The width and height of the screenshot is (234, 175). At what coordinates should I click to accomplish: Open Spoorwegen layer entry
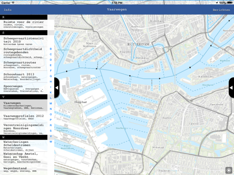[24, 88]
